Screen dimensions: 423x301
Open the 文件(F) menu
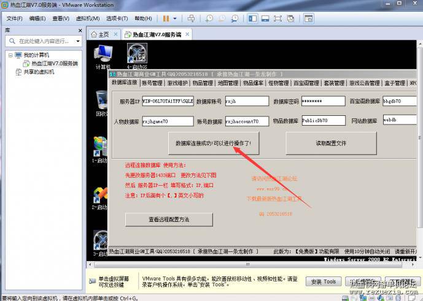point(14,18)
